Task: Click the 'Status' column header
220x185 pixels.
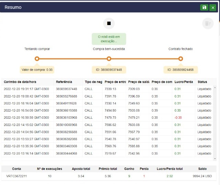Action: (x=202, y=82)
